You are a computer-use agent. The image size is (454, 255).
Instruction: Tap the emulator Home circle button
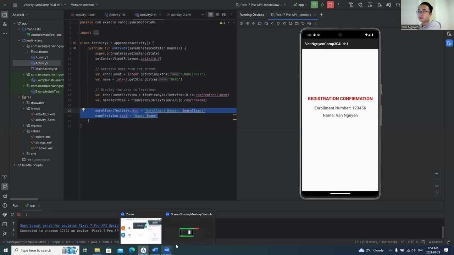click(278, 23)
